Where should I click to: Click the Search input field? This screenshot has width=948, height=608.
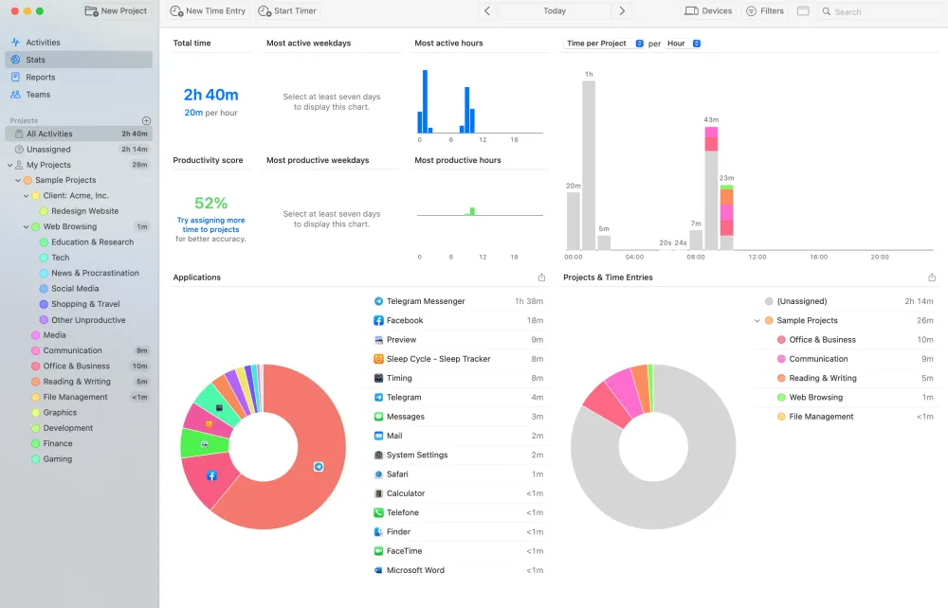[882, 12]
